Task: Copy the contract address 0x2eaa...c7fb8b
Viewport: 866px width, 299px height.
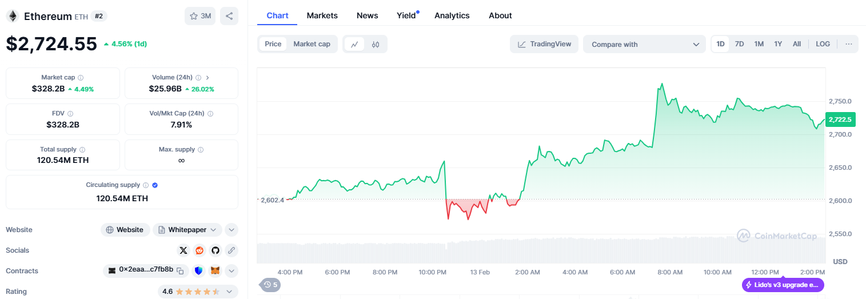Action: coord(180,270)
